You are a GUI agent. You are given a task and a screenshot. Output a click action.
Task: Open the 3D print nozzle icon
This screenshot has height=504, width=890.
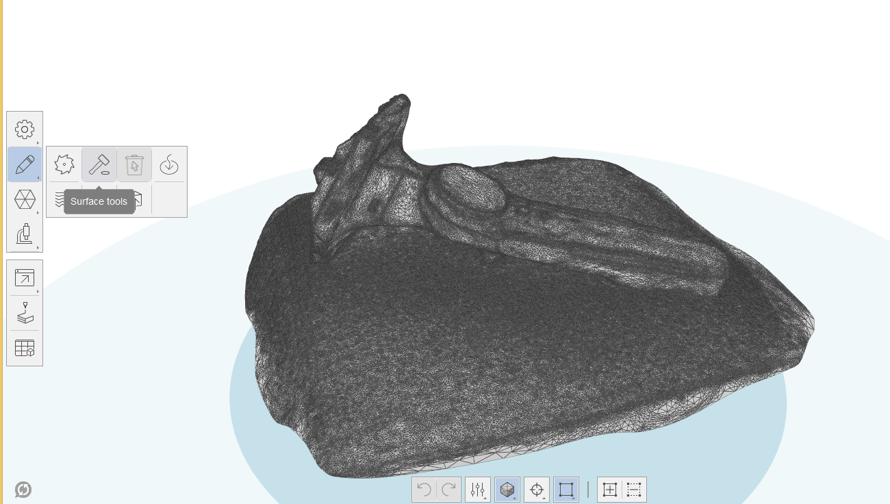pyautogui.click(x=25, y=313)
